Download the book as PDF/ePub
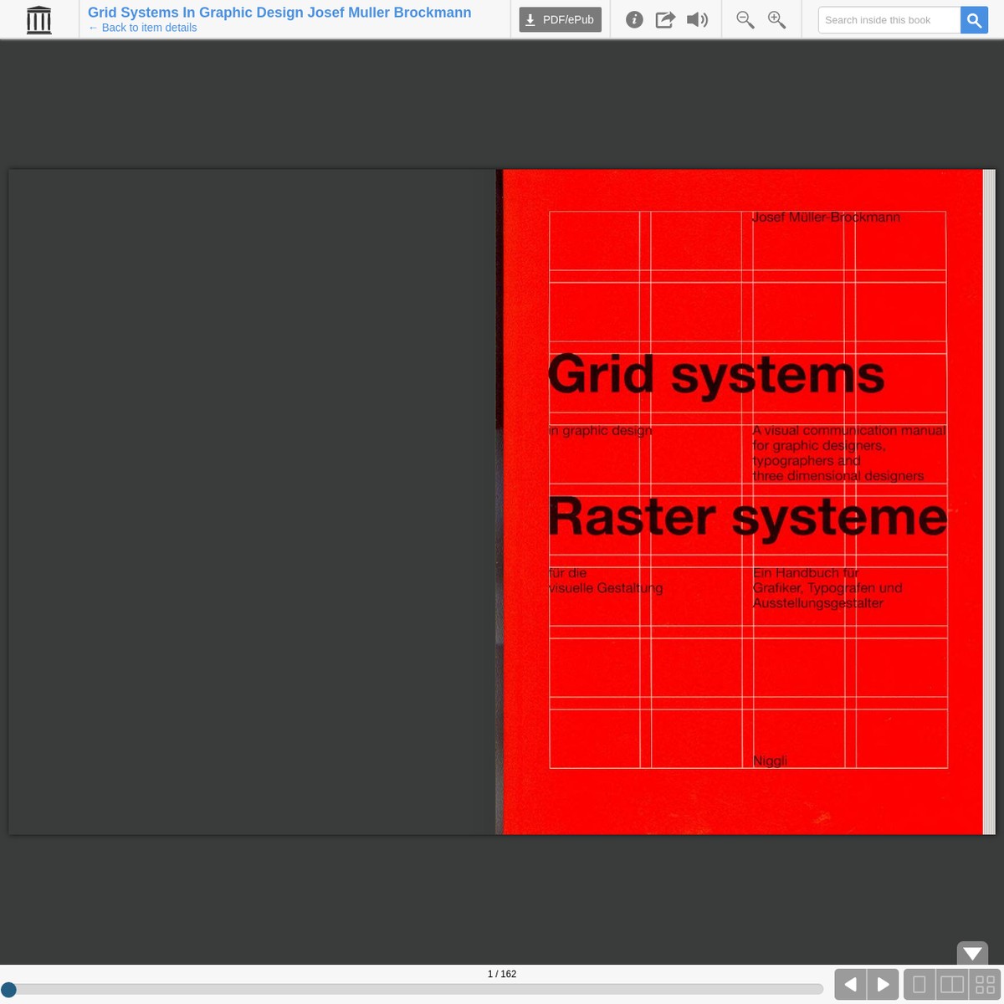Viewport: 1004px width, 1004px height. click(559, 19)
